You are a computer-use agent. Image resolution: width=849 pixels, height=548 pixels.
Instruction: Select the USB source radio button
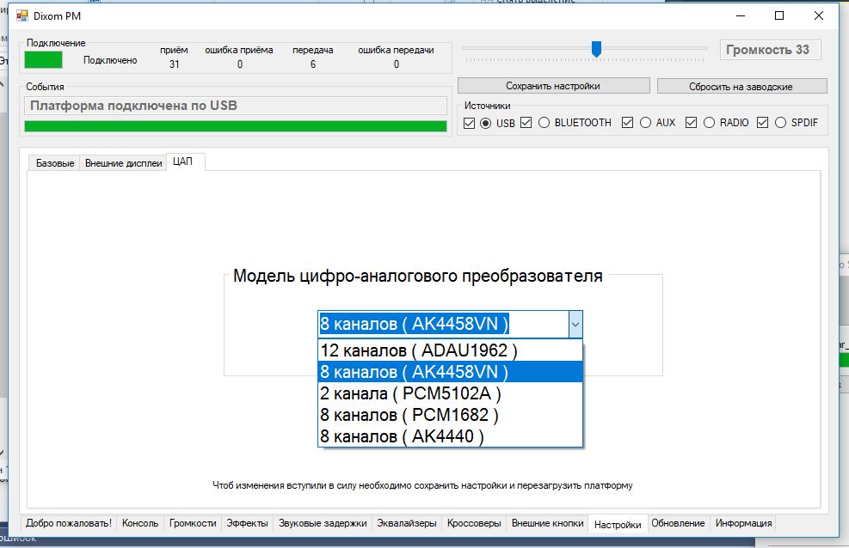point(486,123)
